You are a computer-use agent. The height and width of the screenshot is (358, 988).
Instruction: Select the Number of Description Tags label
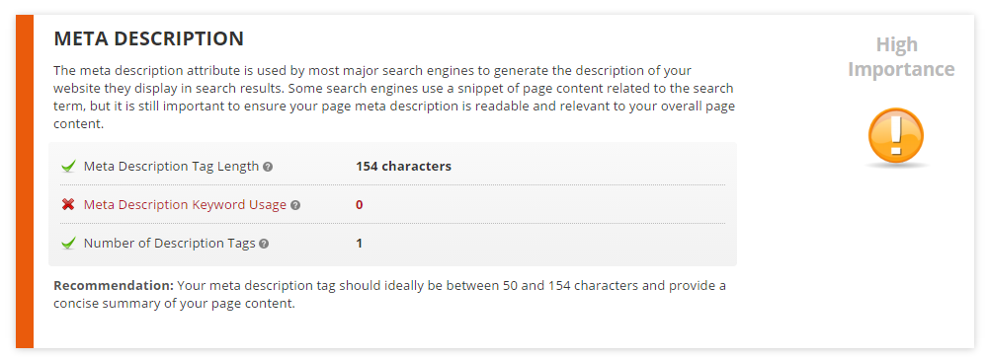[170, 243]
